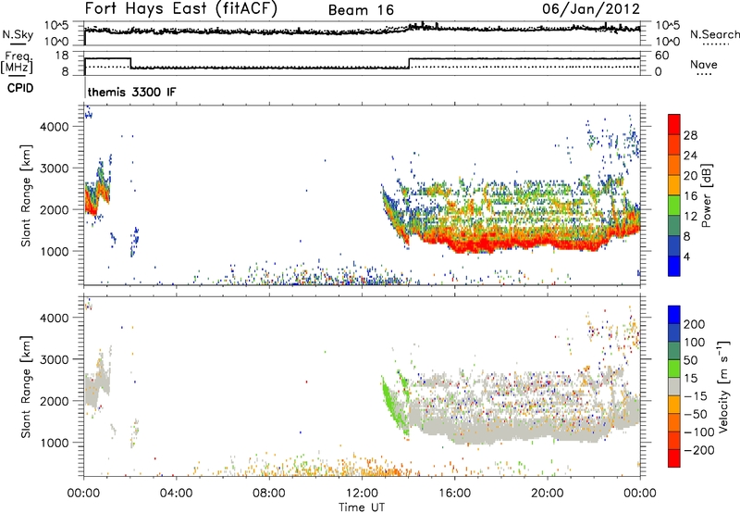Pick the bright blue bottom segment of Power colorbar
Screen dimensions: 740x513
[674, 266]
